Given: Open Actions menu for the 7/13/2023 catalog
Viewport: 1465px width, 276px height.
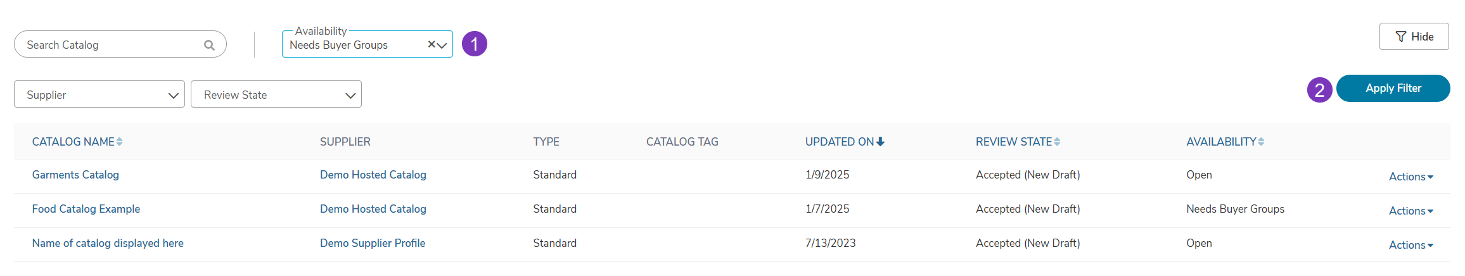Looking at the screenshot, I should click(x=1411, y=245).
